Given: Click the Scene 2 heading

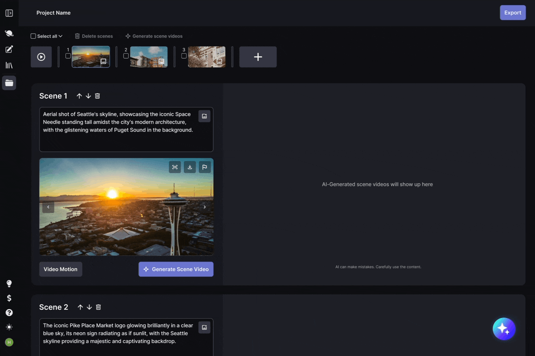Looking at the screenshot, I should (x=54, y=307).
